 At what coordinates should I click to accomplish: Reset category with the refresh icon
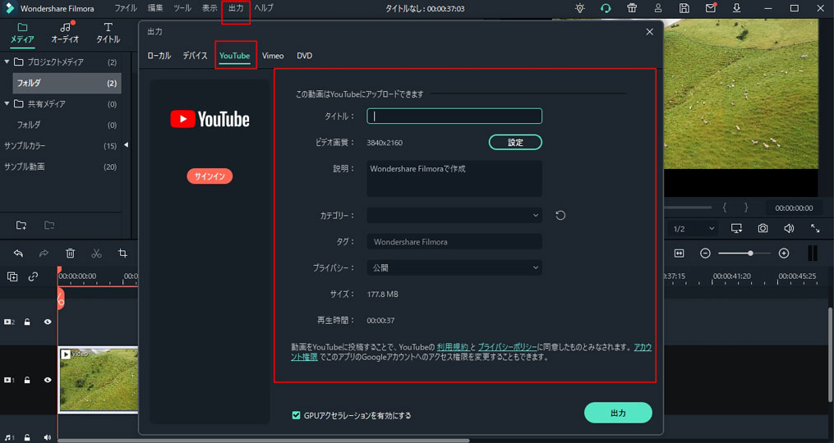(560, 215)
